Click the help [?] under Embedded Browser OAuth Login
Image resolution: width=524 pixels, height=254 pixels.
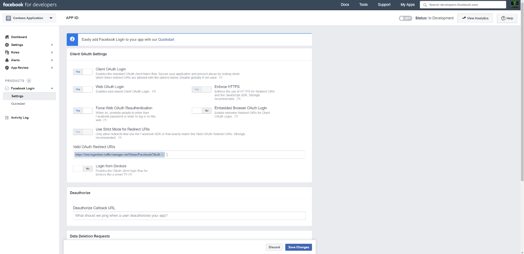pos(236,116)
